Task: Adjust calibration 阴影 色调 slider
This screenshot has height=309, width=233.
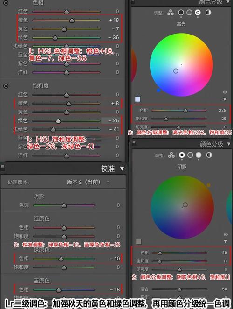Action: pos(64,205)
